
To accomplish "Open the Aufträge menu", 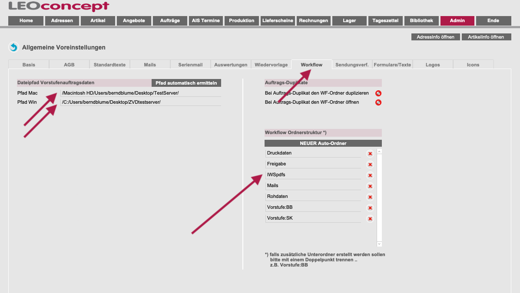I will point(170,21).
